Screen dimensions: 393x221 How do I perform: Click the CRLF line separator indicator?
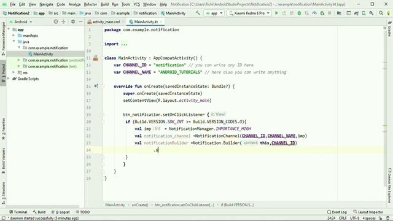pos(343,219)
